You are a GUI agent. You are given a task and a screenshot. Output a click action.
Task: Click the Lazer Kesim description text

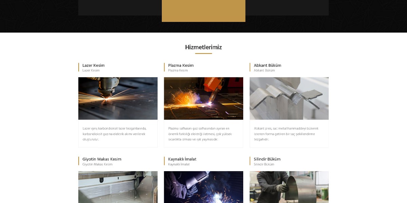(115, 134)
